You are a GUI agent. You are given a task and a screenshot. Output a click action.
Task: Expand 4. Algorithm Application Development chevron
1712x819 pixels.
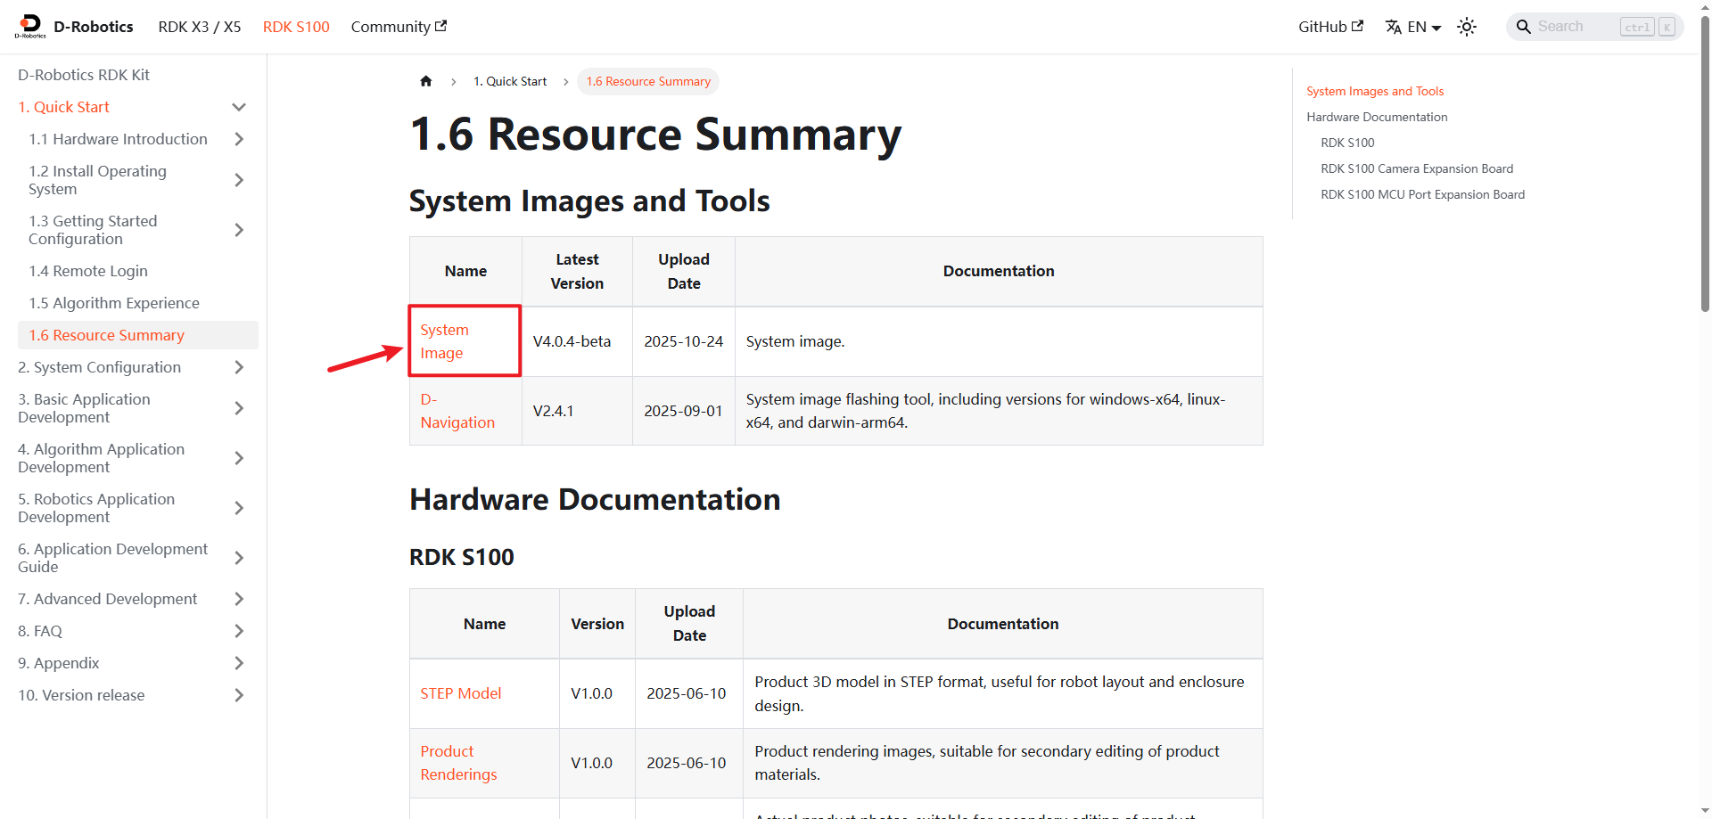click(x=239, y=458)
